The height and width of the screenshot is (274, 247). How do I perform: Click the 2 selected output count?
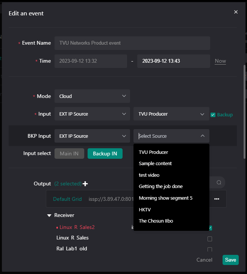coord(68,184)
